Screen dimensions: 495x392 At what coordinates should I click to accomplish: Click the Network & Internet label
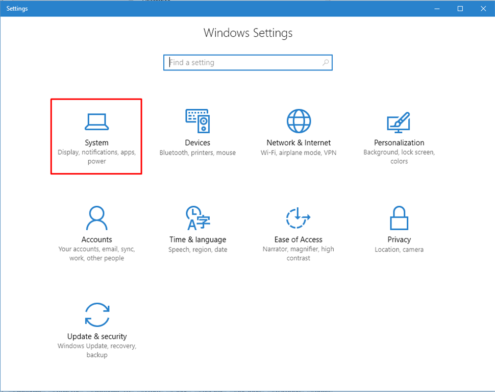point(299,143)
